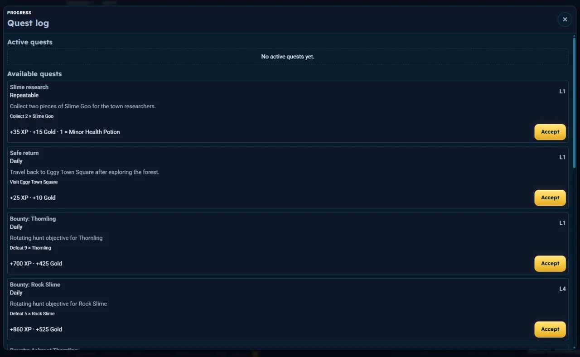This screenshot has height=357, width=580.
Task: Click the 'Defeat 5 × Rock Slime' objective
Action: coord(32,314)
